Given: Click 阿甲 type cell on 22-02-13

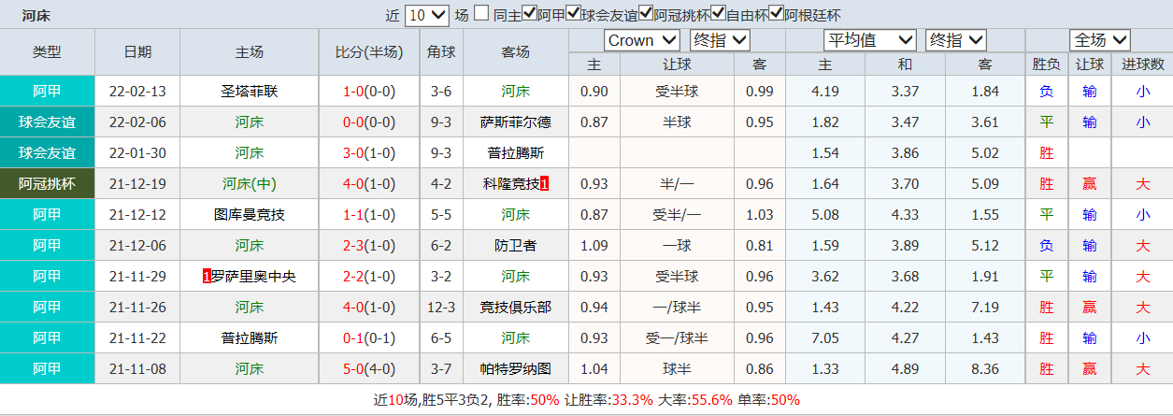Looking at the screenshot, I should pos(47,92).
